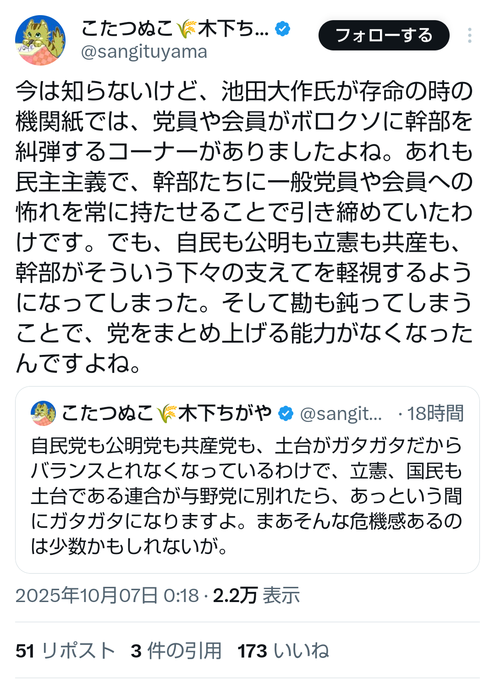Screen dimensions: 495x680
Task: Open the author's cat profile avatar
Action: point(40,40)
